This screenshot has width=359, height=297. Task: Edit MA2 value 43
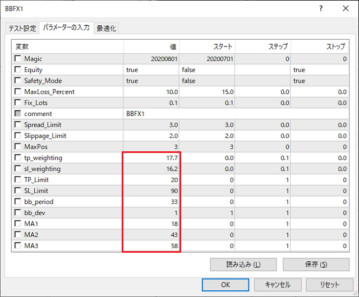pos(151,235)
